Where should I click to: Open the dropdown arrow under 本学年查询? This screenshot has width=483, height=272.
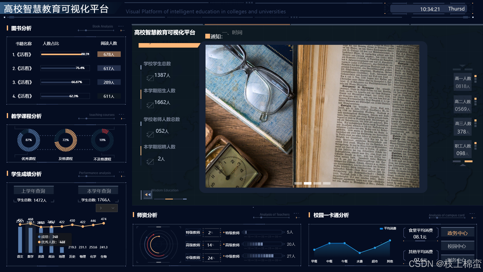click(113, 208)
